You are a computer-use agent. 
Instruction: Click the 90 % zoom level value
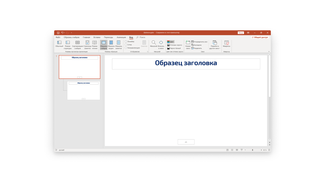tap(265, 150)
